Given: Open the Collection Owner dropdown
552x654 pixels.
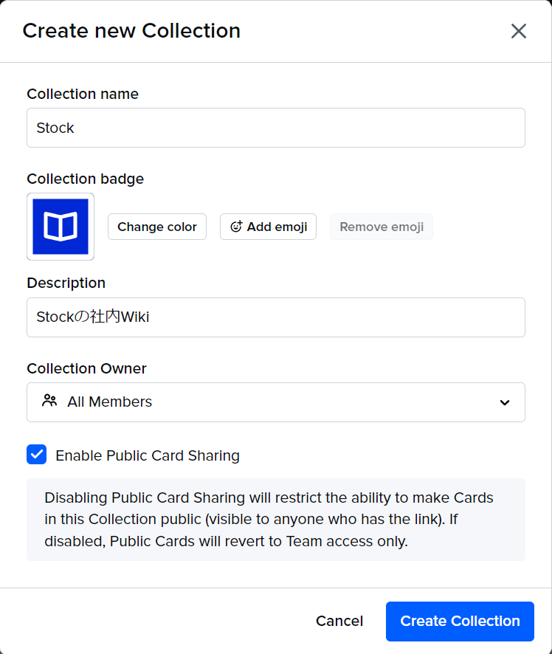Looking at the screenshot, I should coord(276,402).
